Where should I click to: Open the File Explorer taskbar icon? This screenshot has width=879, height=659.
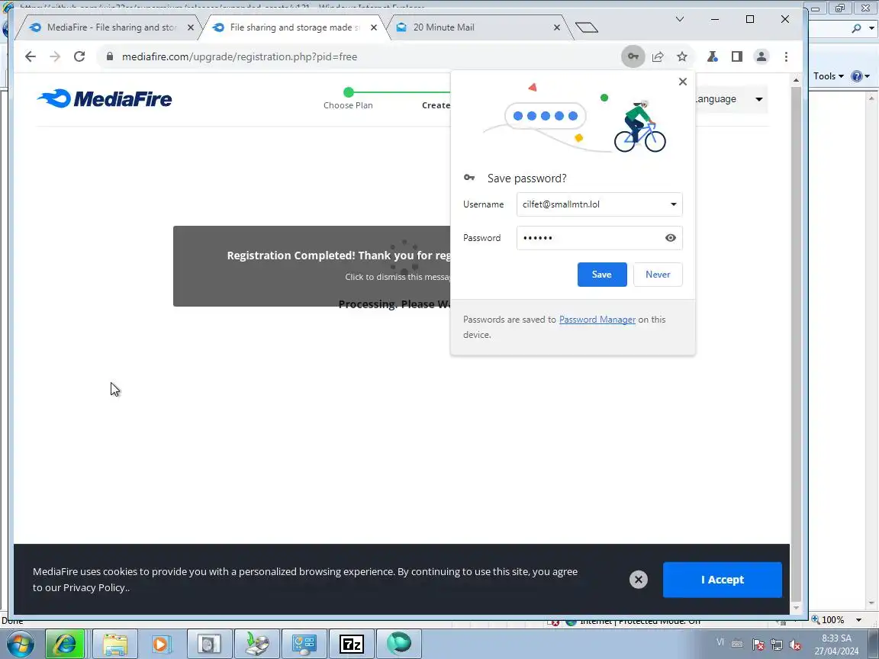[114, 645]
